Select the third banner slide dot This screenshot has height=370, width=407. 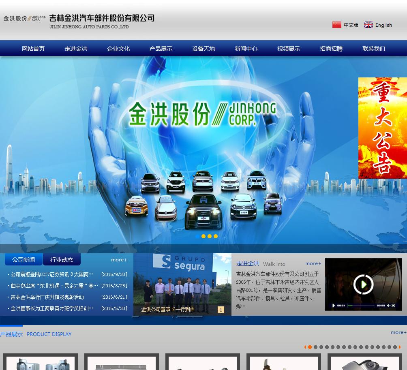click(x=210, y=236)
